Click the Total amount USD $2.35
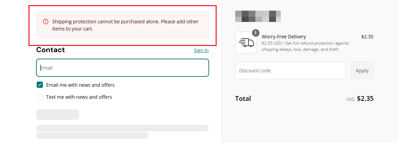Viewport: 398px width, 143px height. coord(360,98)
